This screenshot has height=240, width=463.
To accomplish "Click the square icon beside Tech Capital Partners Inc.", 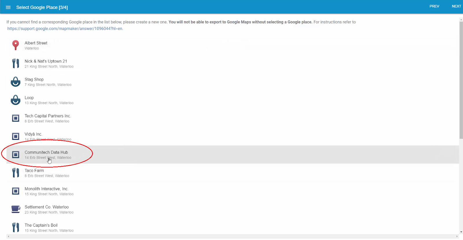I will coord(16,118).
